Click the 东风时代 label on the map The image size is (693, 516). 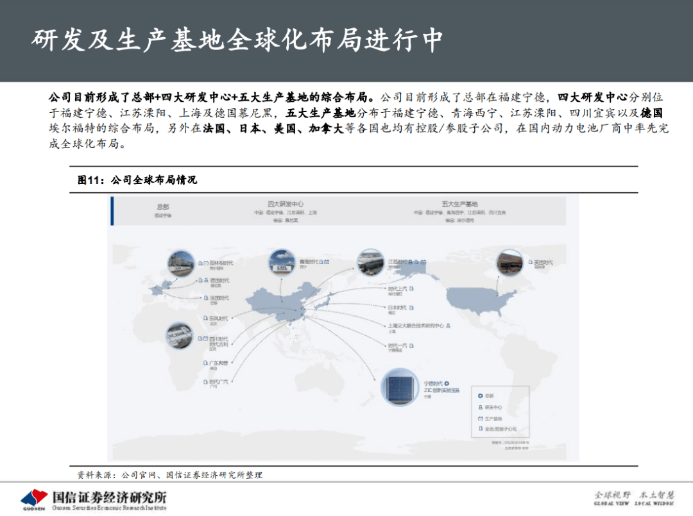point(219,318)
